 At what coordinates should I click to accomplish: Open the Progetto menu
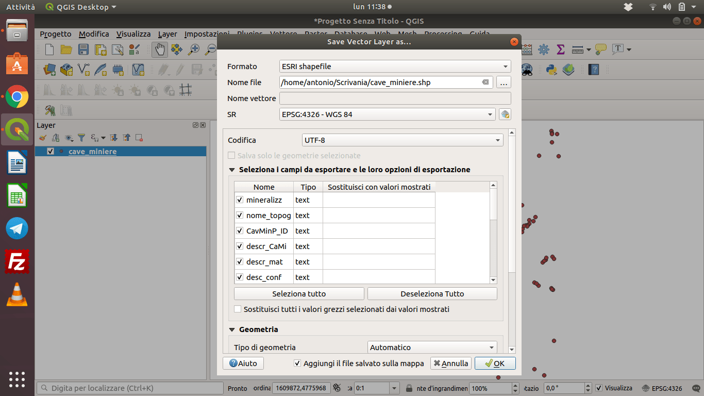pyautogui.click(x=56, y=34)
